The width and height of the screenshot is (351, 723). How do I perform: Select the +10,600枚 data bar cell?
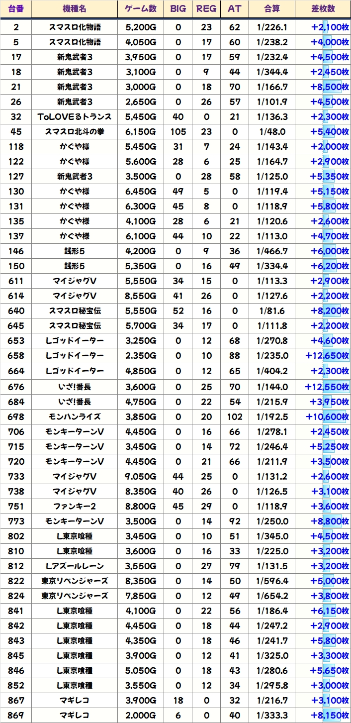(327, 416)
